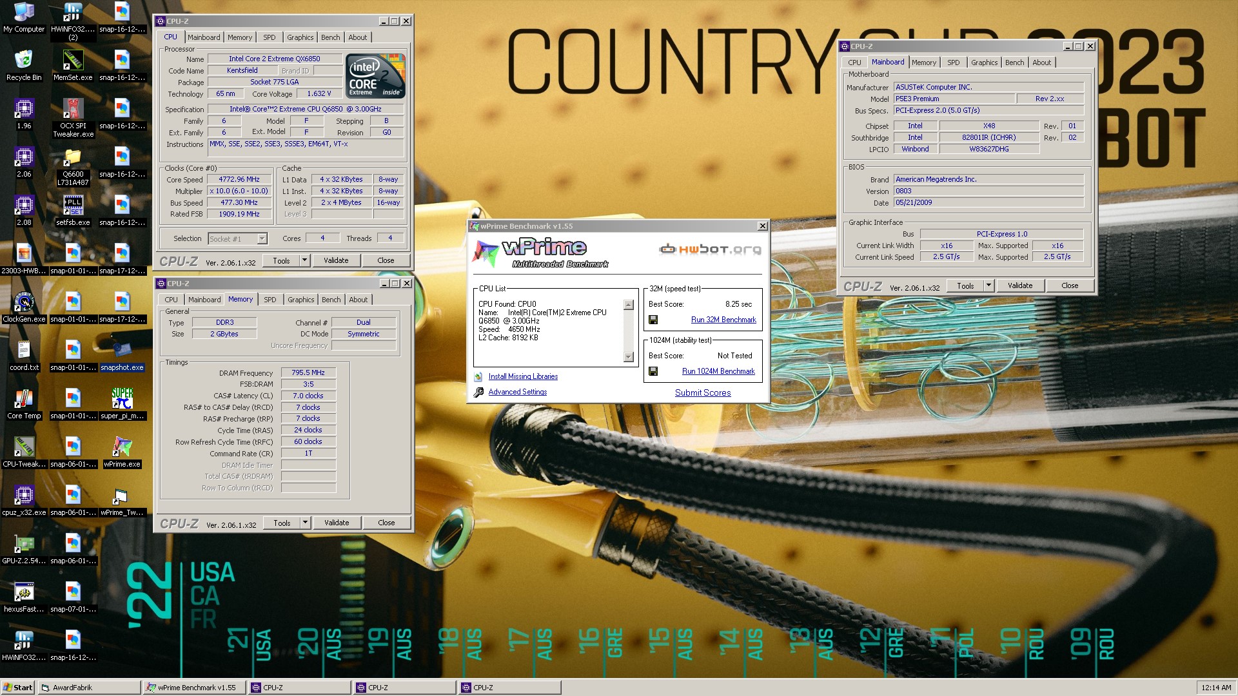Open the Socket #1 selection dropdown
The width and height of the screenshot is (1238, 696).
point(262,238)
